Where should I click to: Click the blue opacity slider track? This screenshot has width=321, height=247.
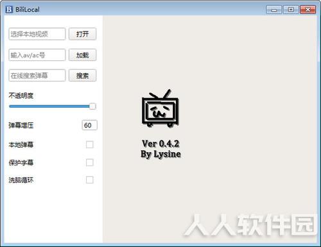(49, 106)
